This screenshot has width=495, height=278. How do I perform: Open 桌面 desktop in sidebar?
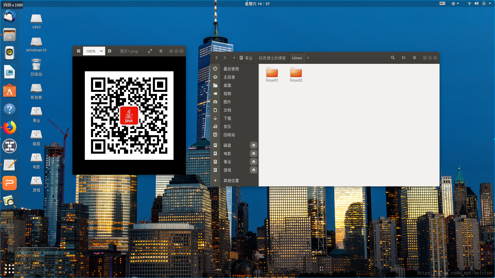(234, 85)
